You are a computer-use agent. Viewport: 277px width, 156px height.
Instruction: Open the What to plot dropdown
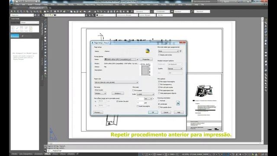click(100, 94)
